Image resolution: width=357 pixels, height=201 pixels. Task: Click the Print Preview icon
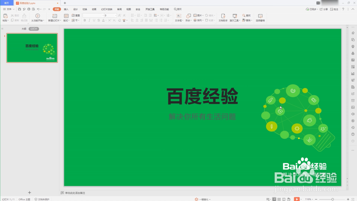coord(34,9)
